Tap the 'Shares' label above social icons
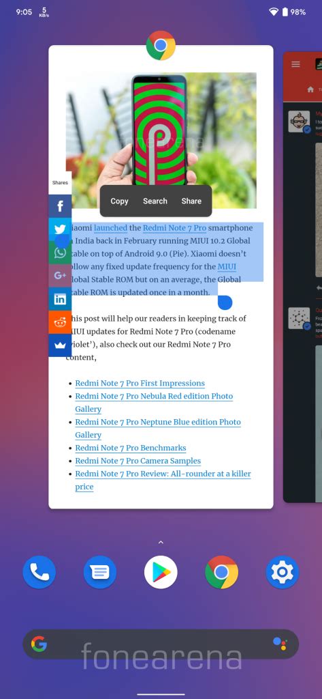The image size is (322, 699). (x=60, y=182)
